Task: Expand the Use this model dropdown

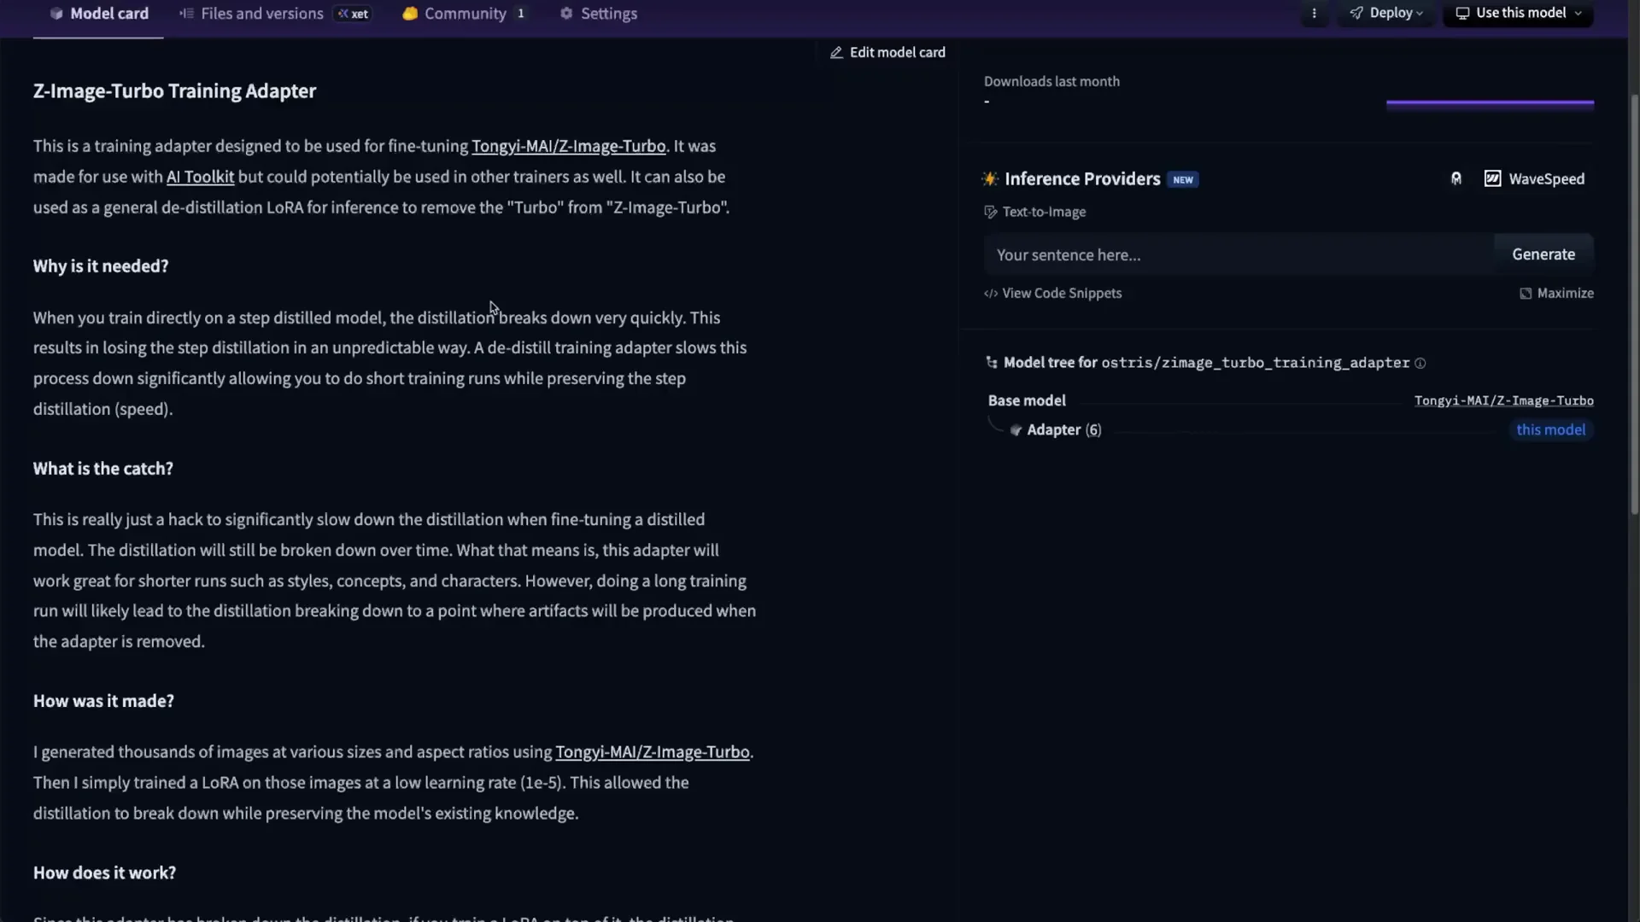Action: [1519, 14]
